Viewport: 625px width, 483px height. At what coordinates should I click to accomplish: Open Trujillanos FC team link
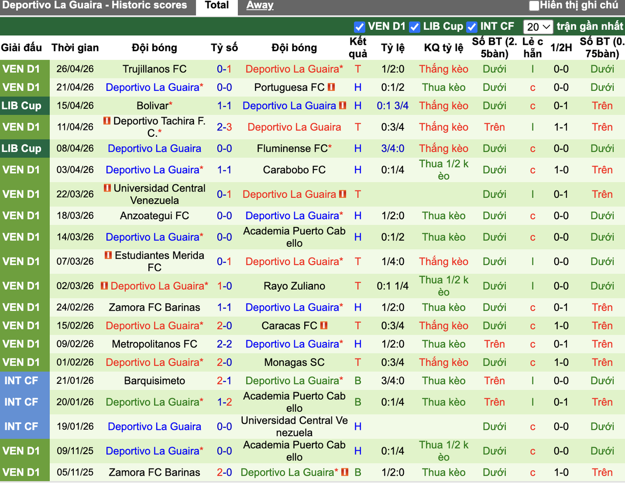click(x=154, y=69)
